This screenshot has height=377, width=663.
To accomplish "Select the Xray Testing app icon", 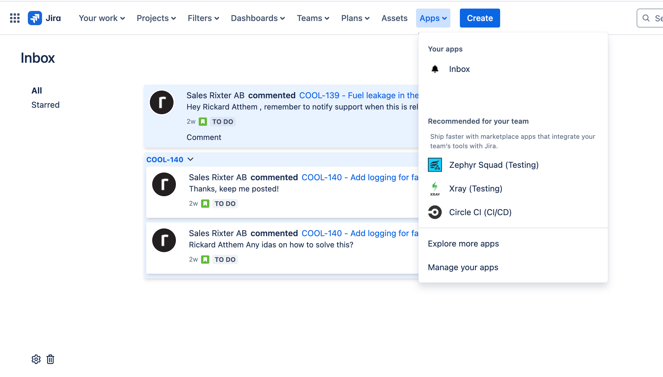I will (435, 188).
